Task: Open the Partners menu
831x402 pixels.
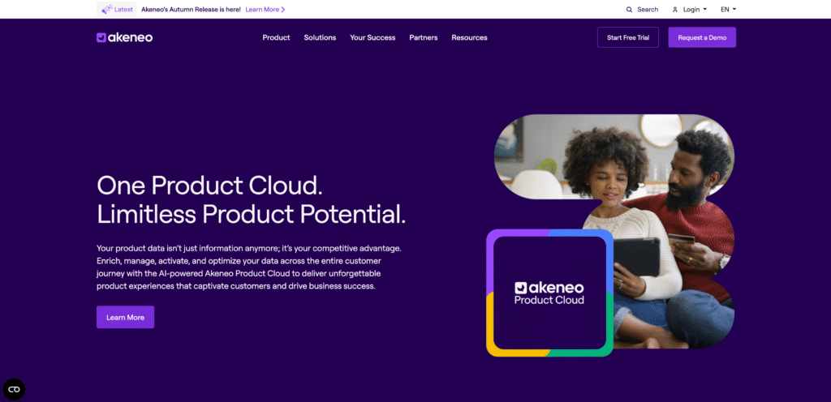Action: coord(424,37)
